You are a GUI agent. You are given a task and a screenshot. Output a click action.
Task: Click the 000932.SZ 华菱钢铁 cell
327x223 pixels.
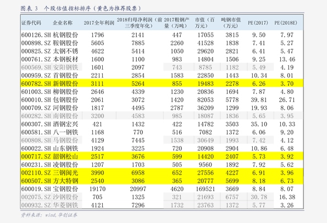49,205
